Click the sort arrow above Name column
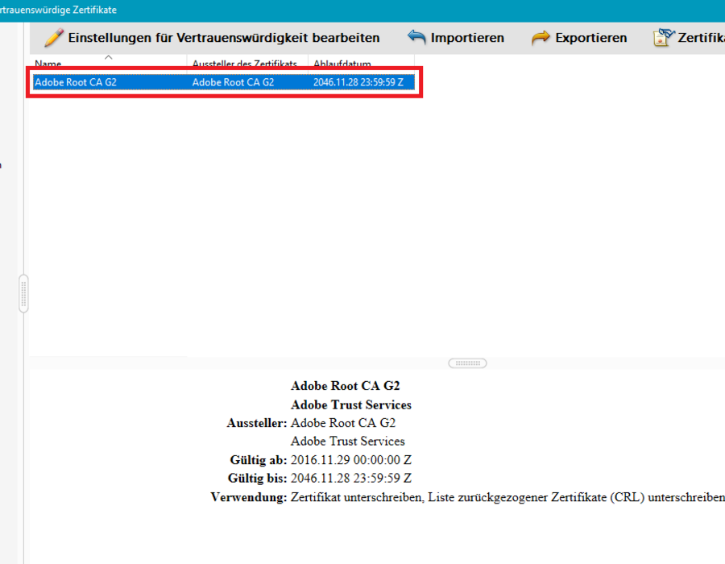This screenshot has width=725, height=564. click(109, 57)
